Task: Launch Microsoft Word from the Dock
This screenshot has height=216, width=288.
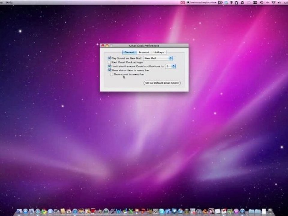Action: click(x=118, y=211)
